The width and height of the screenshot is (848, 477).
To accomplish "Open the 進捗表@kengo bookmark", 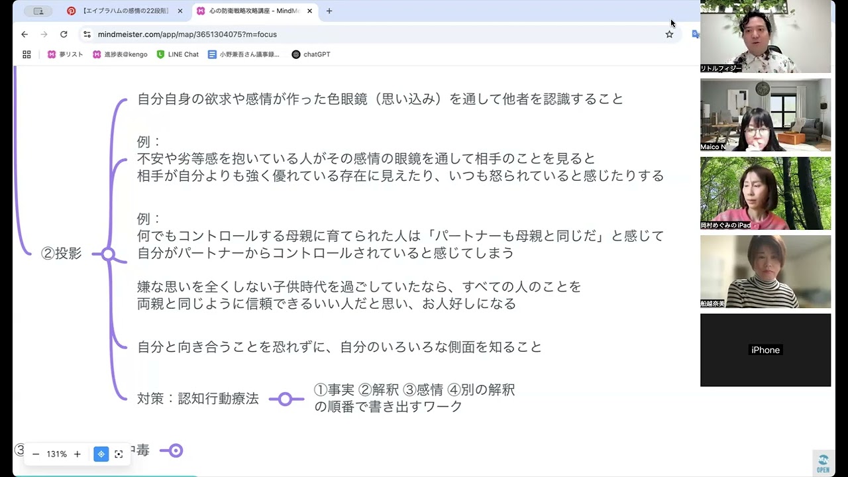I will [120, 54].
